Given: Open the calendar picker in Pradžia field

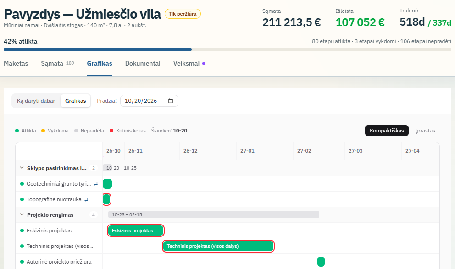Looking at the screenshot, I should click(171, 101).
